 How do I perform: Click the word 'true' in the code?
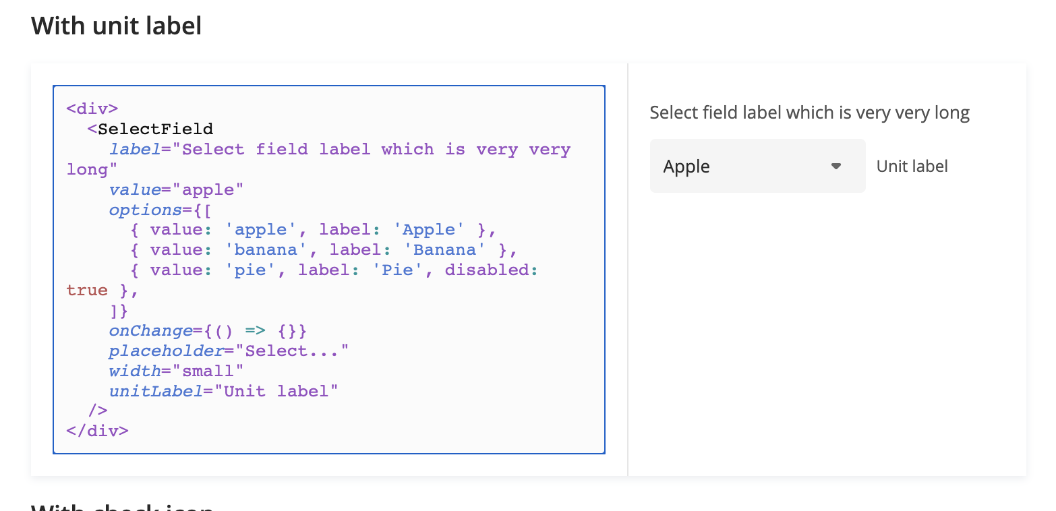coord(87,291)
